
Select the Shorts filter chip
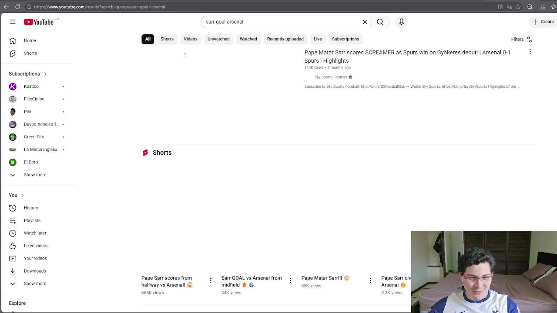coord(167,39)
